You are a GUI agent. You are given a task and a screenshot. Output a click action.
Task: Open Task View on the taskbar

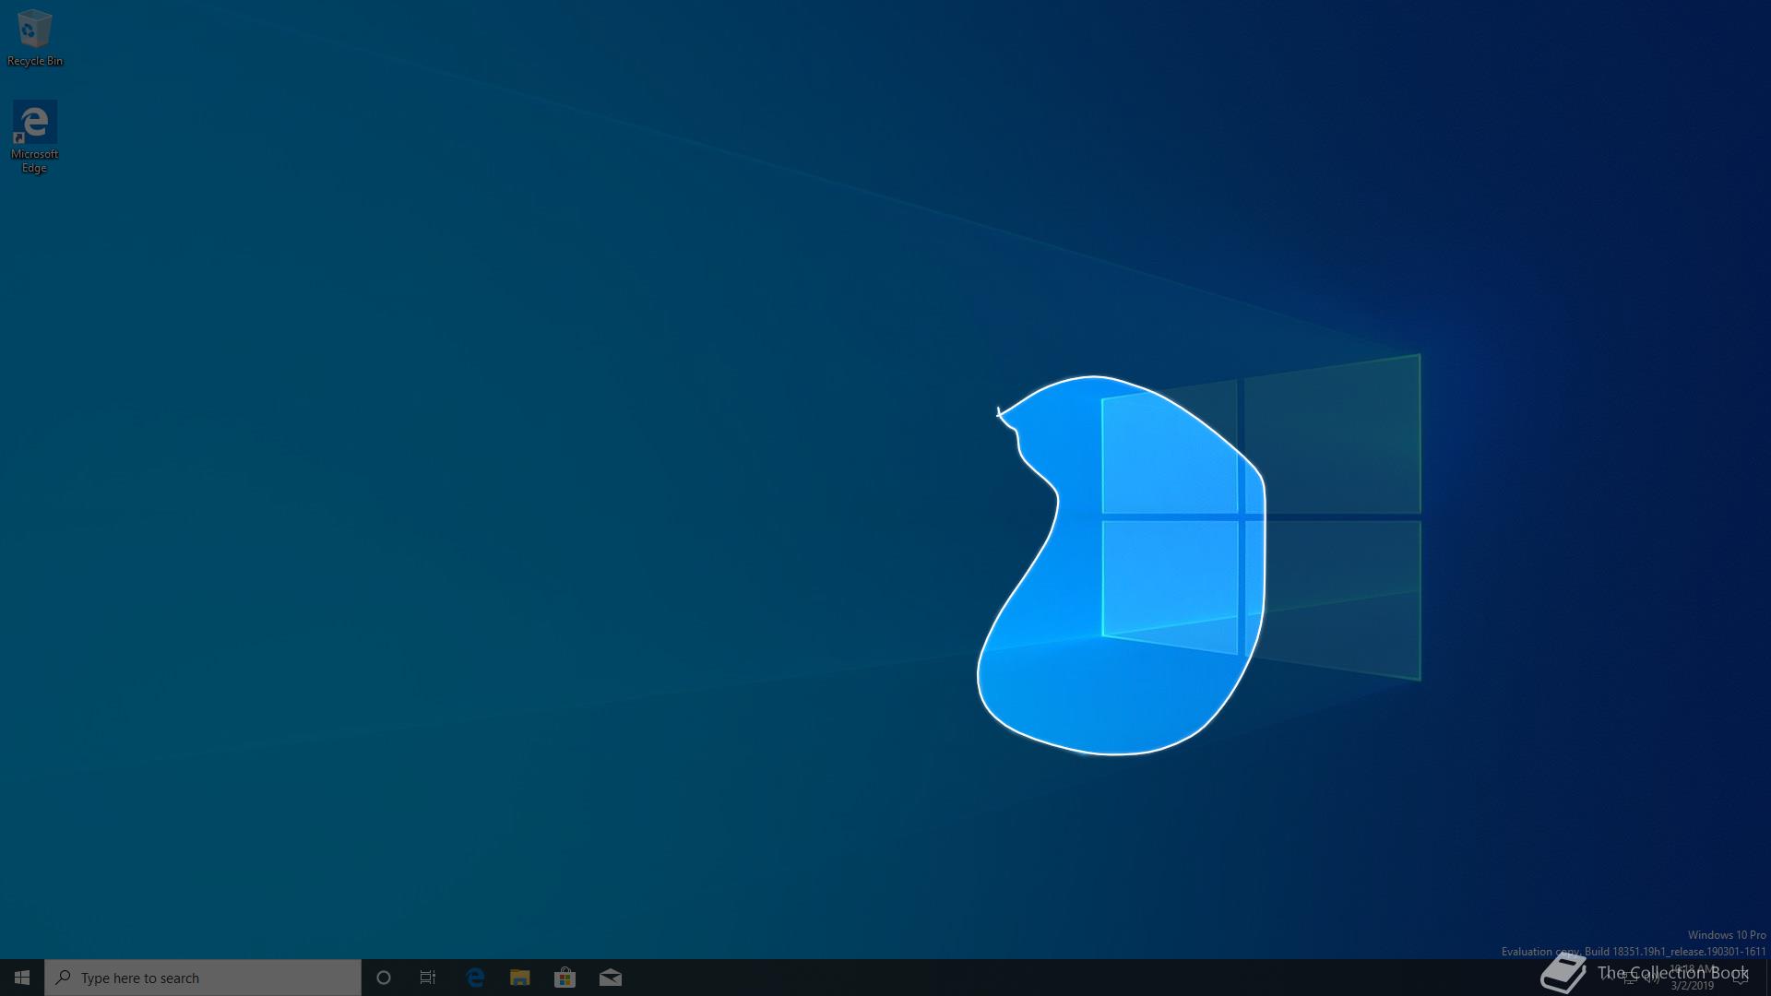(428, 978)
